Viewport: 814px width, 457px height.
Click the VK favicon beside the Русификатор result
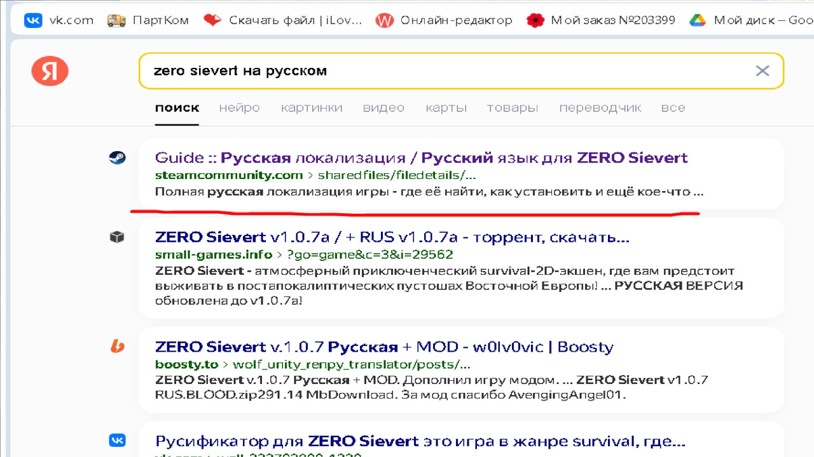pyautogui.click(x=117, y=440)
